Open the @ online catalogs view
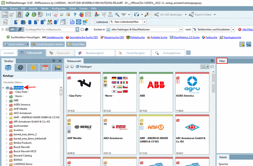The height and width of the screenshot is (166, 253). 21,68
